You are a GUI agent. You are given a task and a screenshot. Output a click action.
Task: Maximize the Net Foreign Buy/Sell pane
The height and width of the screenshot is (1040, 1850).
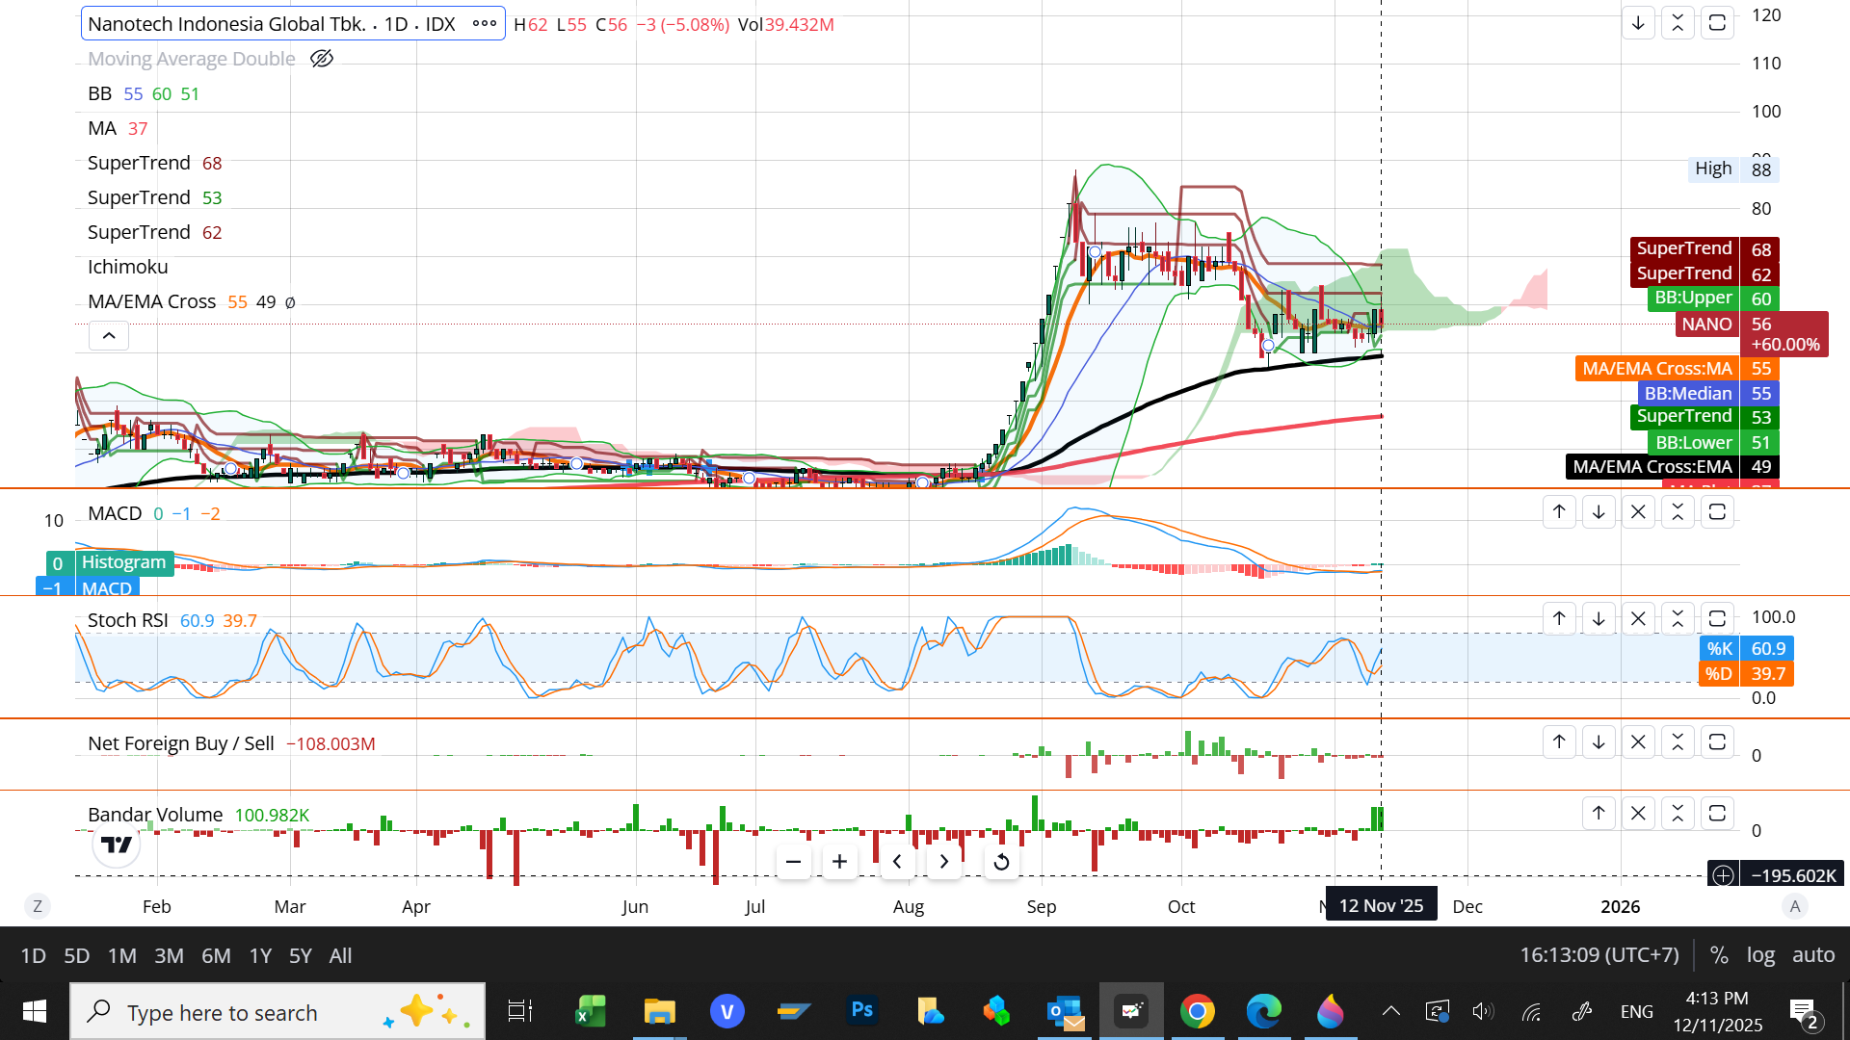[1717, 742]
